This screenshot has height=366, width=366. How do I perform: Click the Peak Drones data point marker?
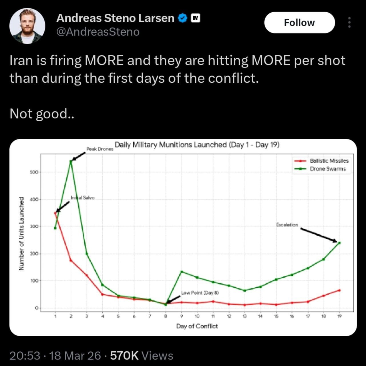pos(71,161)
